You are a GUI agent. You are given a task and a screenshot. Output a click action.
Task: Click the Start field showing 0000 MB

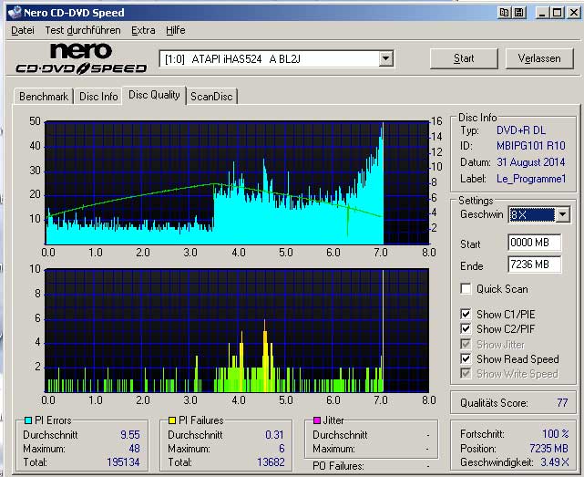click(535, 243)
